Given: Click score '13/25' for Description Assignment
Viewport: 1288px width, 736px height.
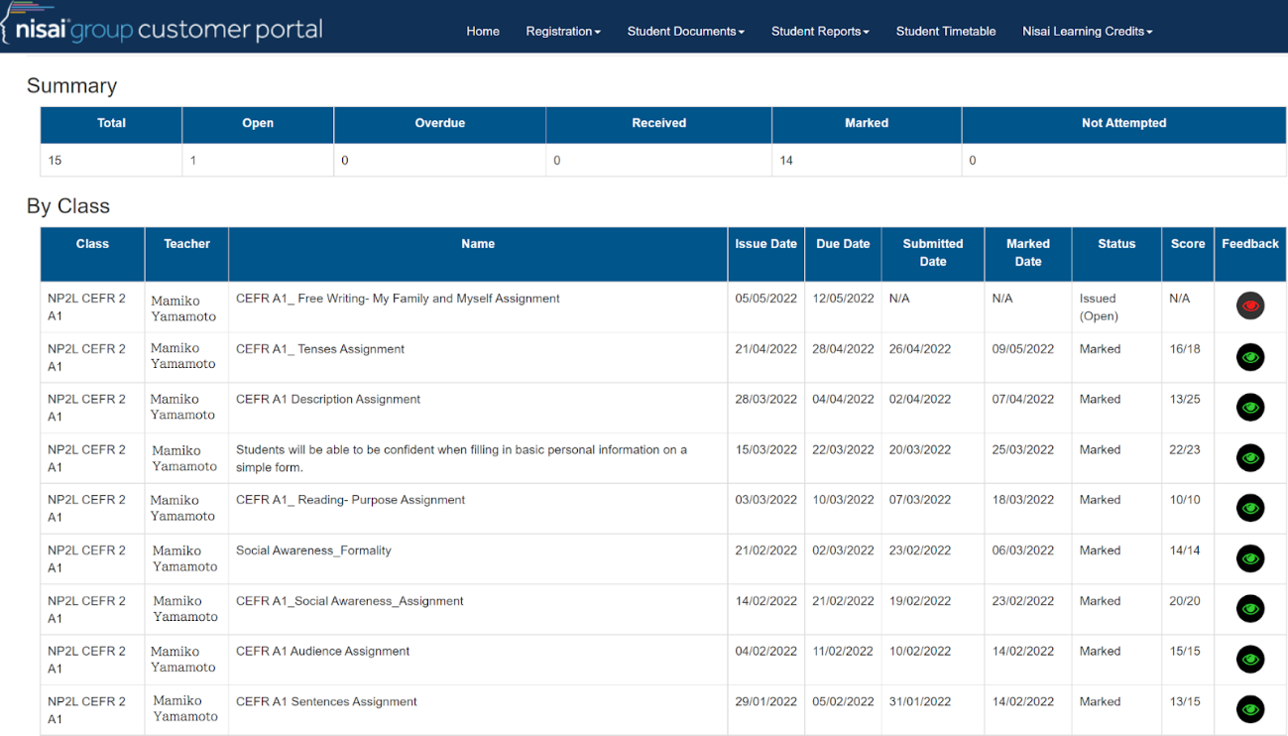Looking at the screenshot, I should click(1185, 400).
